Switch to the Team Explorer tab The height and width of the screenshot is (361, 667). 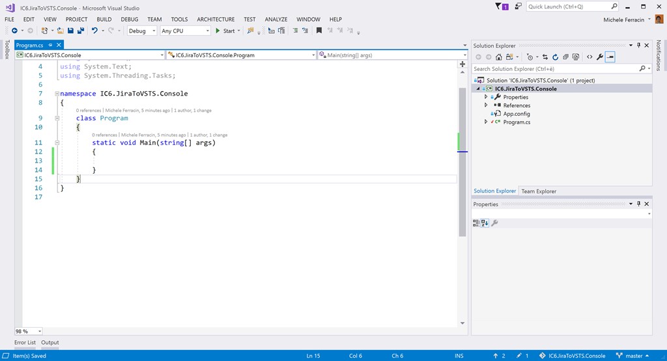click(x=539, y=191)
